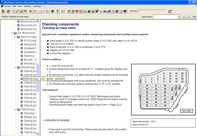This screenshot has height=136, width=197.
Task: Click the dark green car silhouette icon
Action: pos(105,11)
